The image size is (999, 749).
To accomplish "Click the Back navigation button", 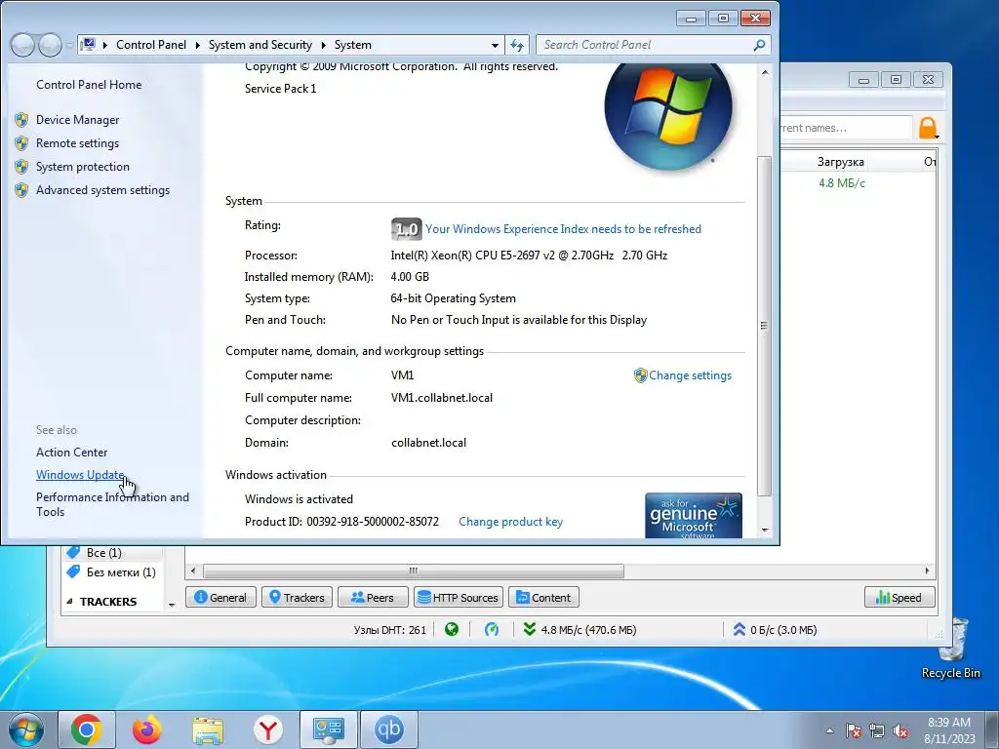I will pyautogui.click(x=22, y=45).
